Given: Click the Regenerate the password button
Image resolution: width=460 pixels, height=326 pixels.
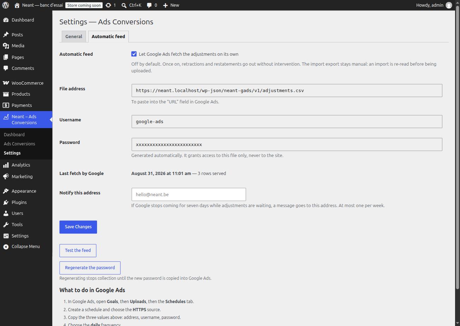Looking at the screenshot, I should pyautogui.click(x=90, y=268).
